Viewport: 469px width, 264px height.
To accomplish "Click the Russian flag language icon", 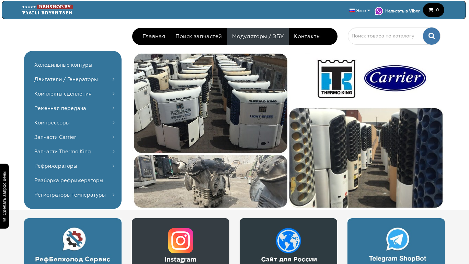I will tap(352, 10).
